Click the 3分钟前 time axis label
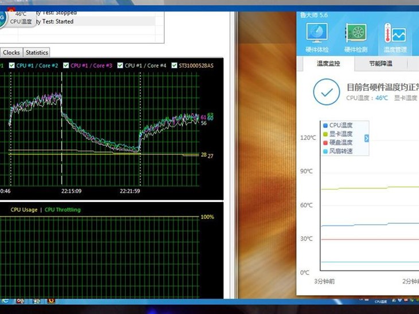 [324, 281]
